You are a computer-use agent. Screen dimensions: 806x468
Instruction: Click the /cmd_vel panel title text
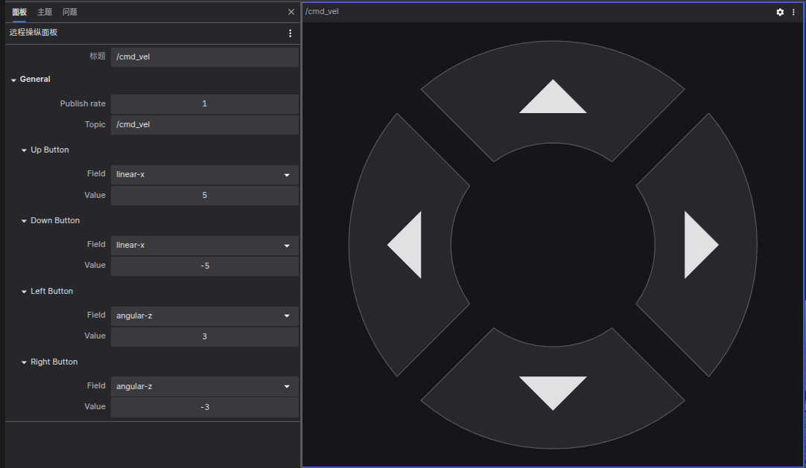click(x=322, y=11)
